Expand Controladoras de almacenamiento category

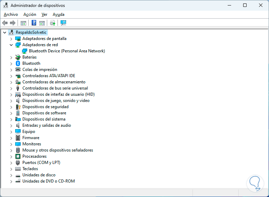11,82
